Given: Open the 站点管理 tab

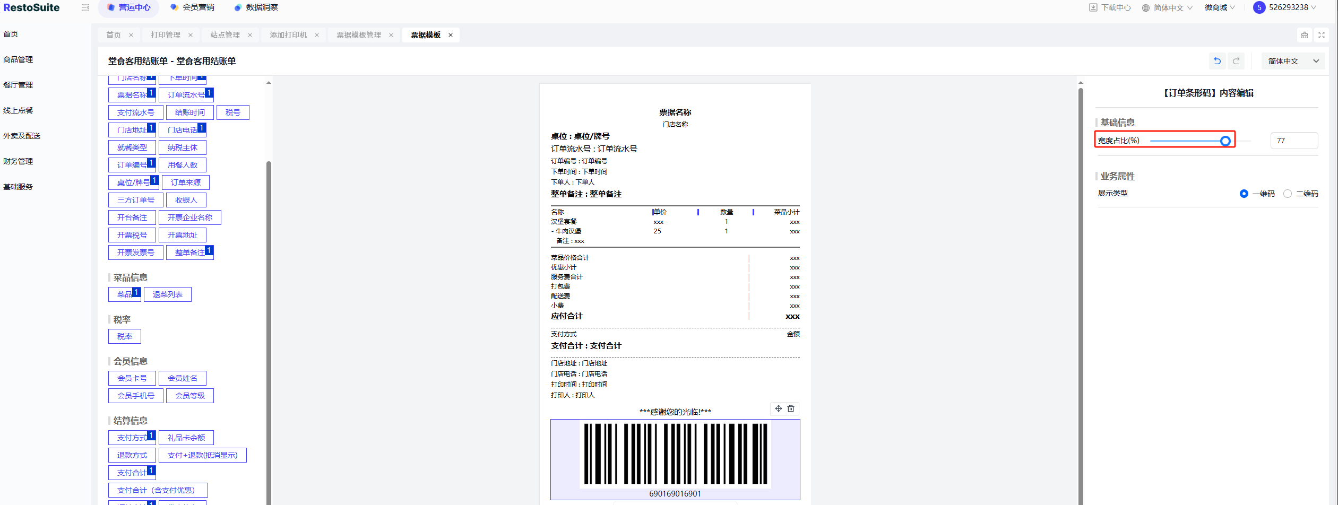Looking at the screenshot, I should tap(225, 35).
